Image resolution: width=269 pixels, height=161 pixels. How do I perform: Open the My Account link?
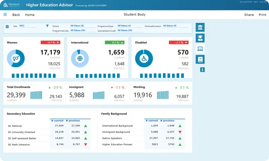coord(245,2)
